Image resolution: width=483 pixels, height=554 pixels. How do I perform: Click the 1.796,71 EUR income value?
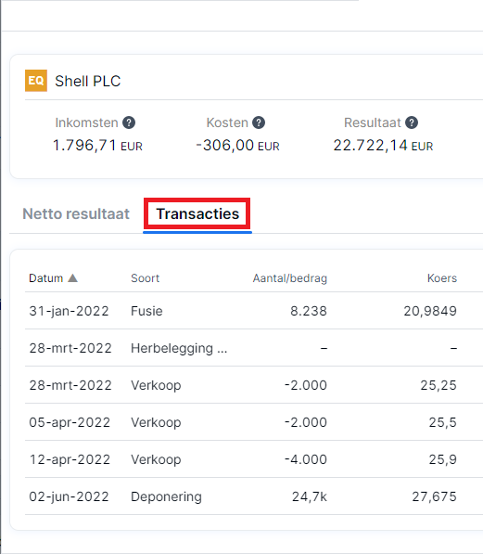click(97, 145)
